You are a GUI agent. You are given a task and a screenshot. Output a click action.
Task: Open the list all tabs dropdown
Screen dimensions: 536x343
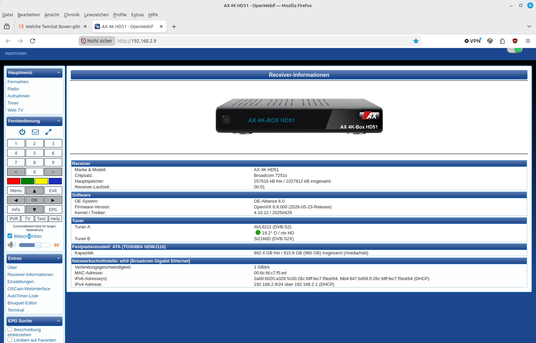point(529,26)
